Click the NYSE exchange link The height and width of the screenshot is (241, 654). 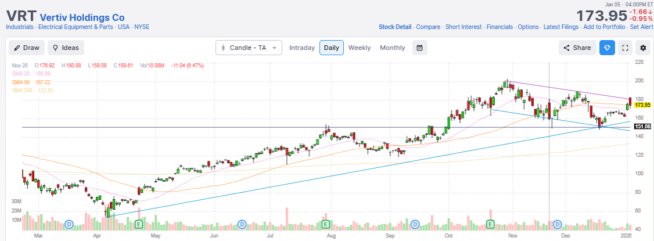tap(142, 27)
